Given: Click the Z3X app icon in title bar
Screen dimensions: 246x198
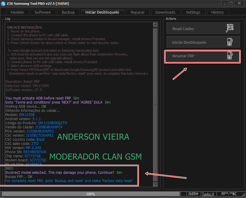Looking at the screenshot, I should 3,4.
